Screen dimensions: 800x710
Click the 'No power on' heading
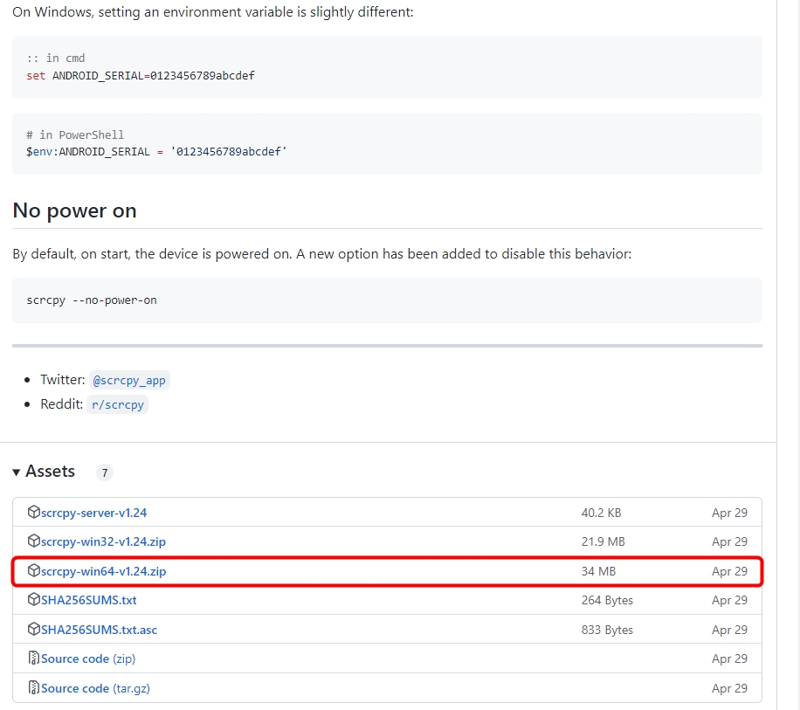pyautogui.click(x=74, y=210)
